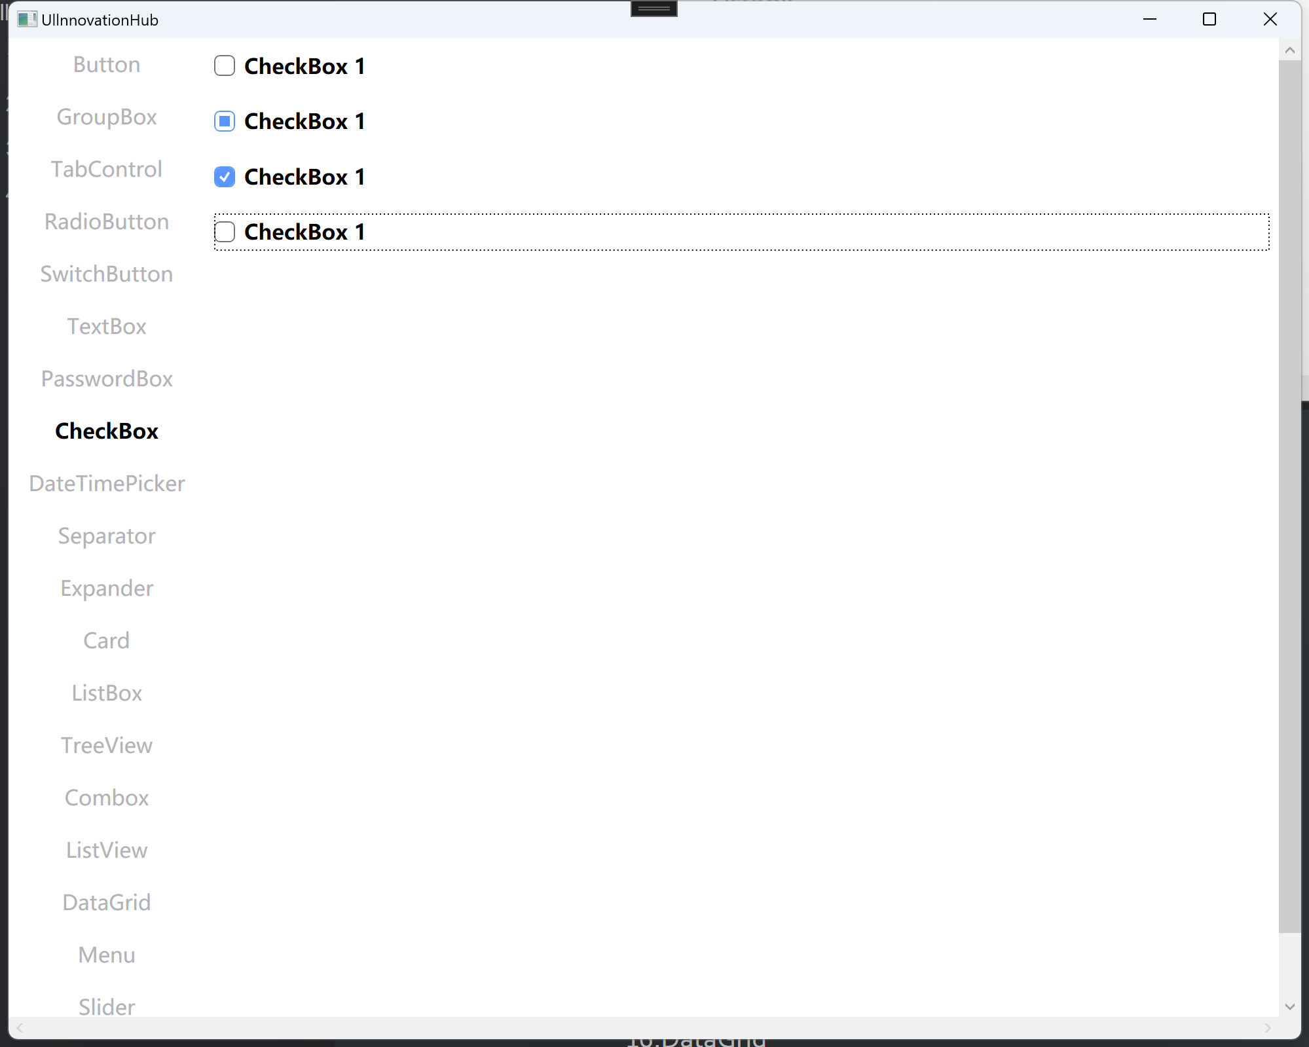1309x1047 pixels.
Task: Toggle the indeterminate blue-square checkbox
Action: tap(225, 121)
